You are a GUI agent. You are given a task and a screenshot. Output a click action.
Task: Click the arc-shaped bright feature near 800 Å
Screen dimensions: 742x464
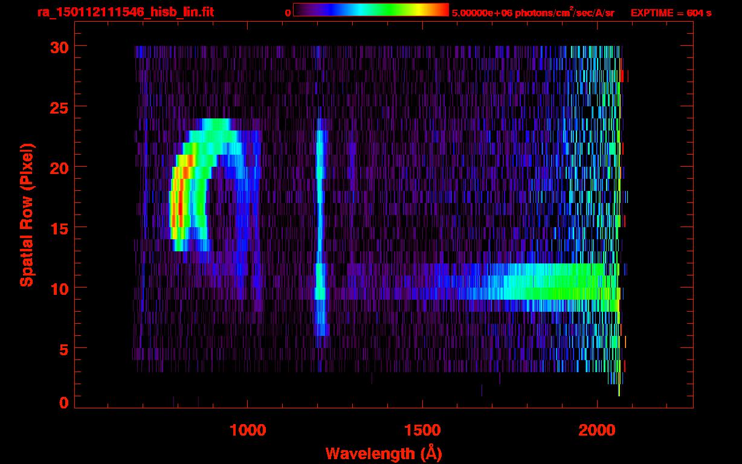[208, 184]
